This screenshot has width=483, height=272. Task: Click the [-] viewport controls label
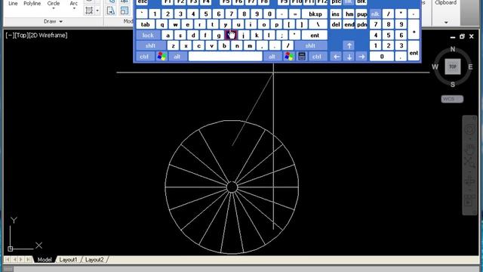(x=10, y=36)
